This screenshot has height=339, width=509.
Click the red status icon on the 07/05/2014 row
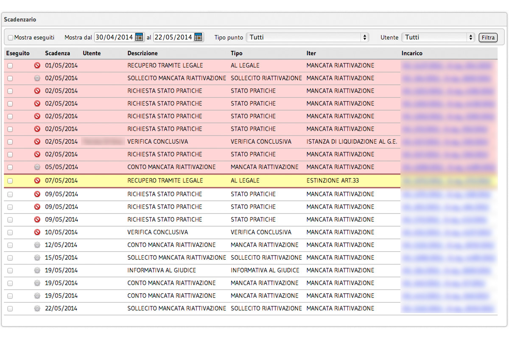37,181
